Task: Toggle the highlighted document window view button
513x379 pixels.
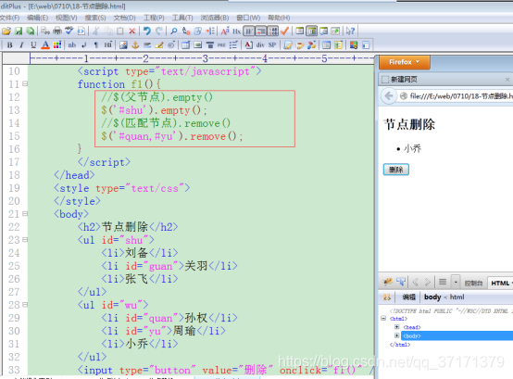Action: pos(312,32)
